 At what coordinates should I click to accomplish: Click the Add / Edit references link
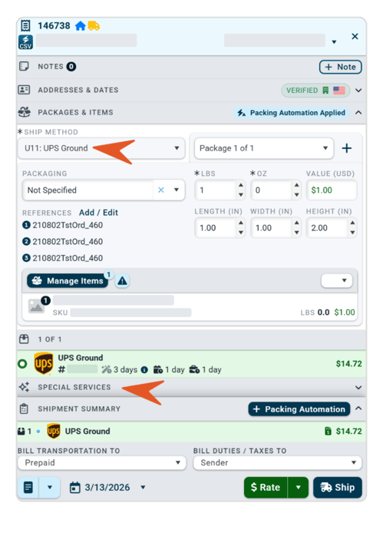tap(98, 213)
